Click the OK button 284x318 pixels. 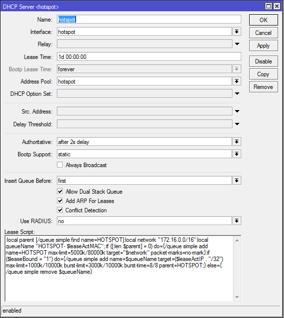[263, 20]
